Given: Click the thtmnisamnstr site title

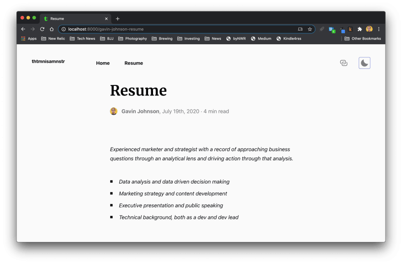Looking at the screenshot, I should [x=48, y=61].
